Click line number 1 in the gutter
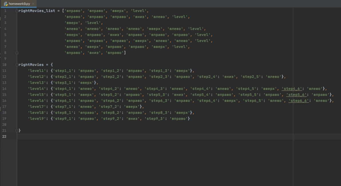The width and height of the screenshot is (341, 186). [x=5, y=11]
